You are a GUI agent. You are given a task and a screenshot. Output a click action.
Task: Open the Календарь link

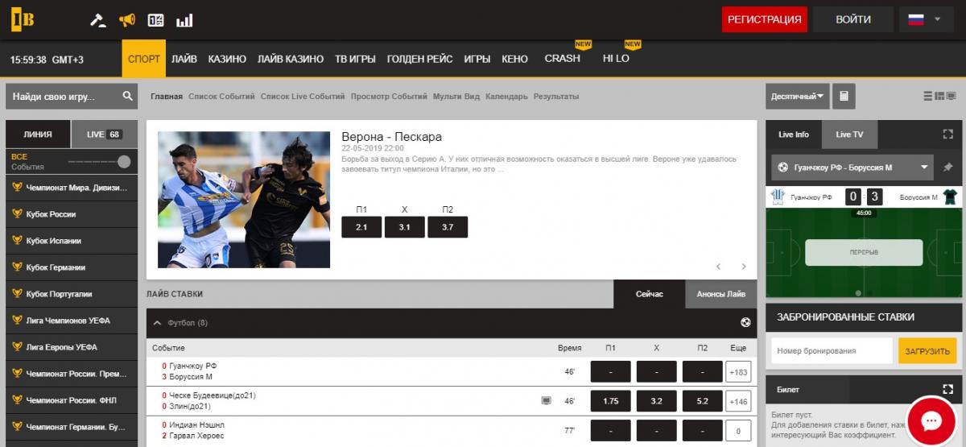tap(506, 97)
